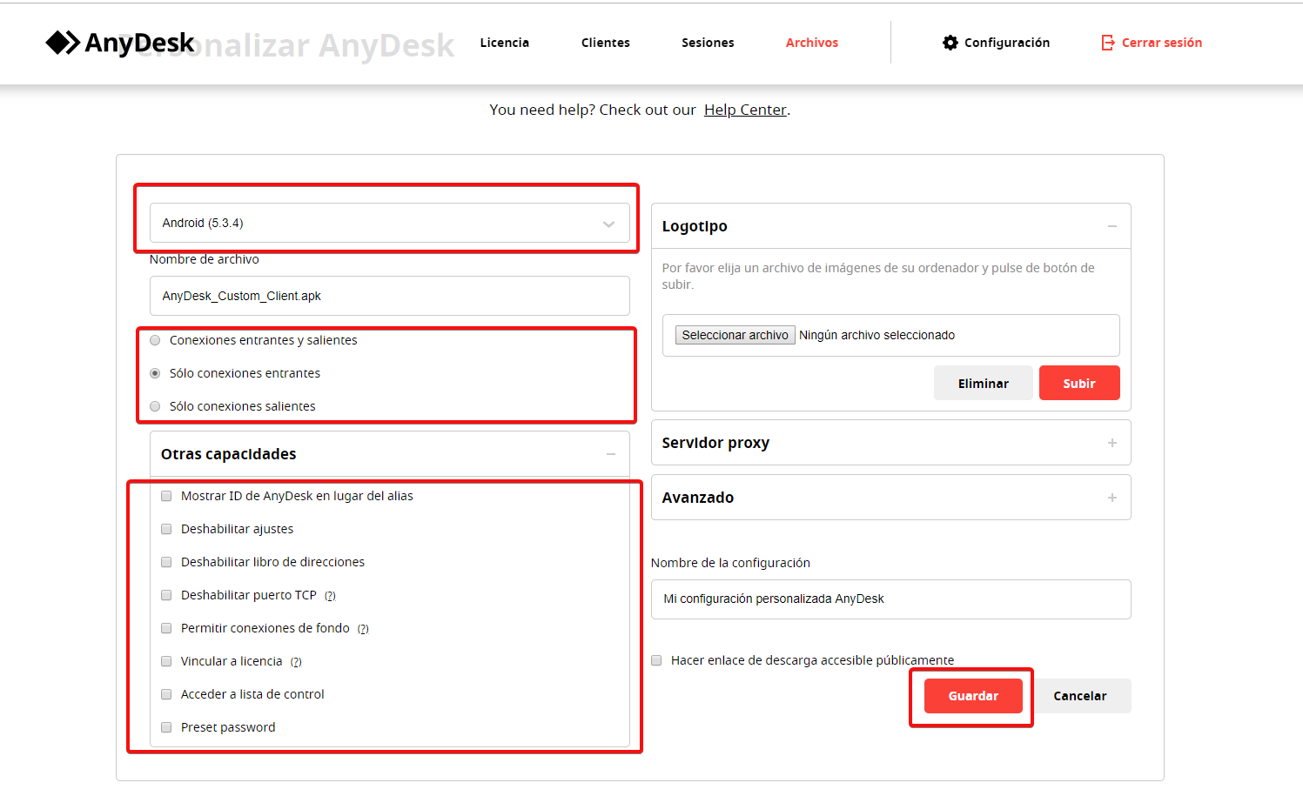Check Vincular a licencia
Screen dimensions: 1303x796
[166, 661]
